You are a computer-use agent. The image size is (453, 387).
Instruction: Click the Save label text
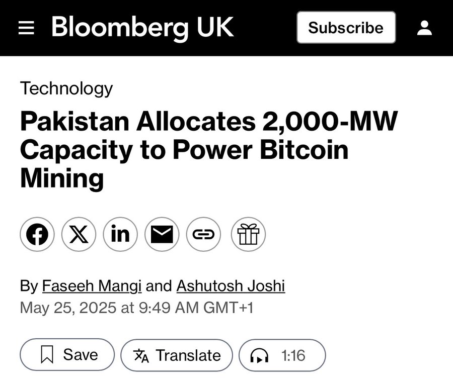point(81,355)
